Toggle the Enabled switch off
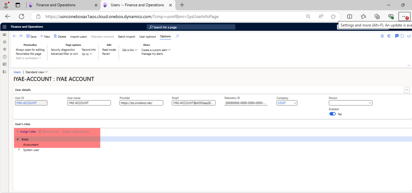Image resolution: width=412 pixels, height=193 pixels. (x=332, y=114)
